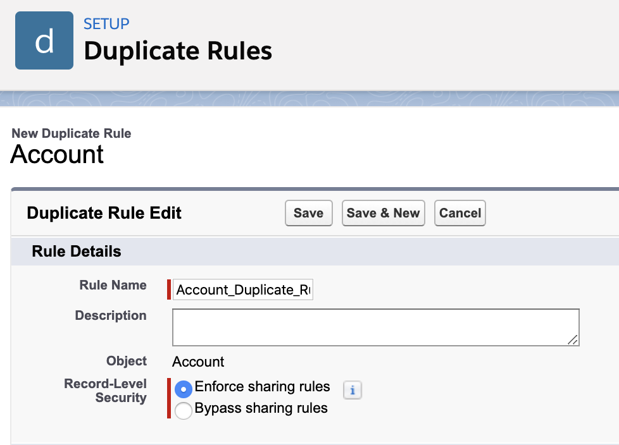Click the Rule Details section header

pos(77,252)
